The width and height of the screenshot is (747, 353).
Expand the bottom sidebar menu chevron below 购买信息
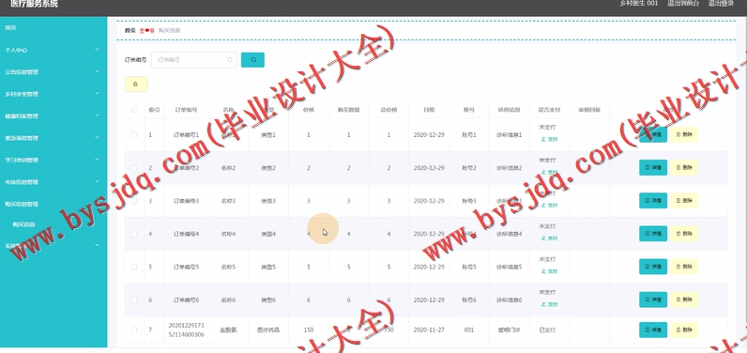coord(98,245)
